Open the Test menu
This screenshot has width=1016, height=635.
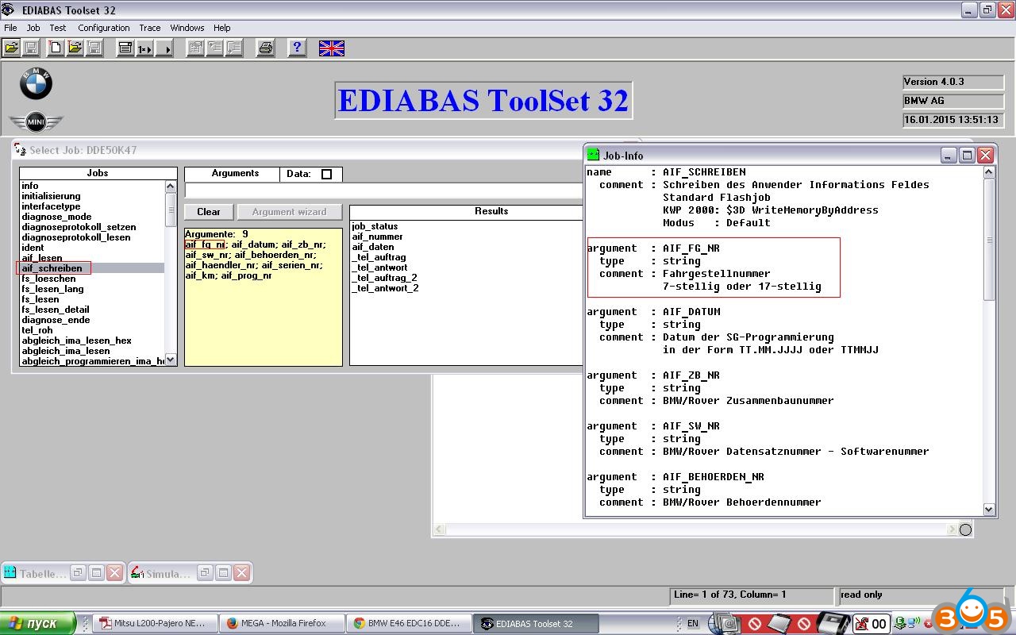tap(58, 28)
